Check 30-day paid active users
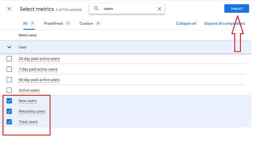This screenshot has height=142, width=254. click(x=9, y=59)
